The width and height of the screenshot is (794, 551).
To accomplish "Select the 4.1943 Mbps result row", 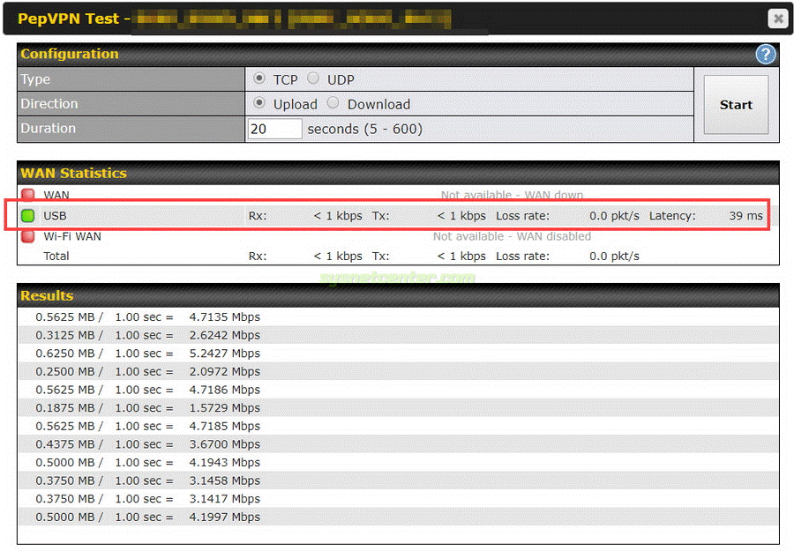I will (399, 463).
